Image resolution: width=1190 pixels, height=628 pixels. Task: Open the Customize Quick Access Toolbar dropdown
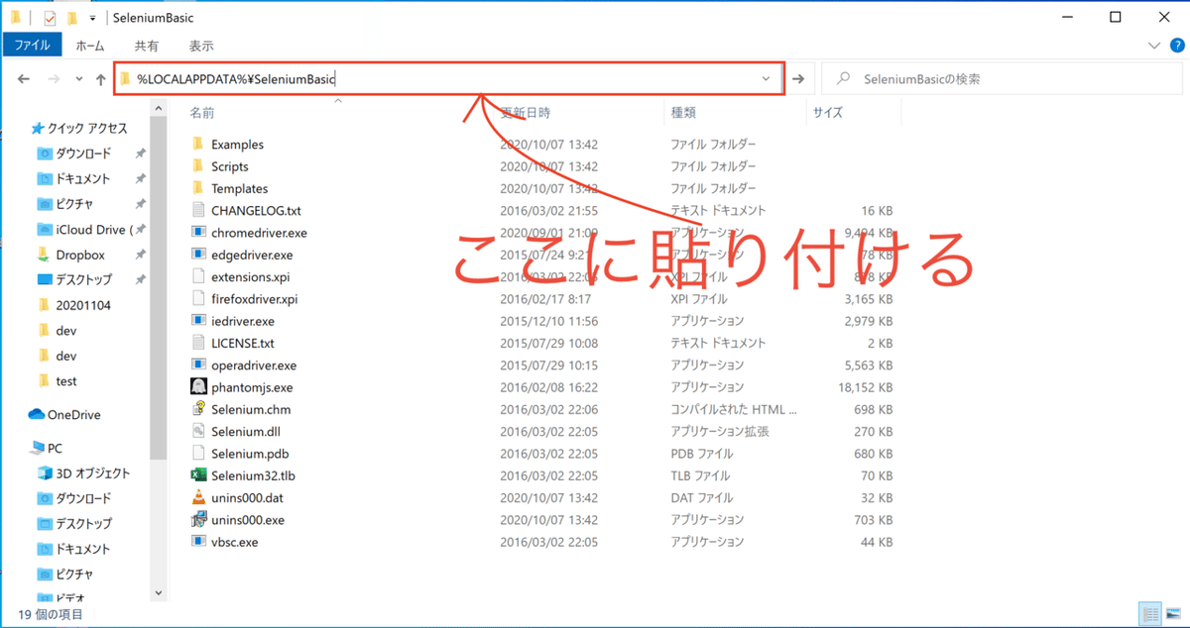point(92,19)
